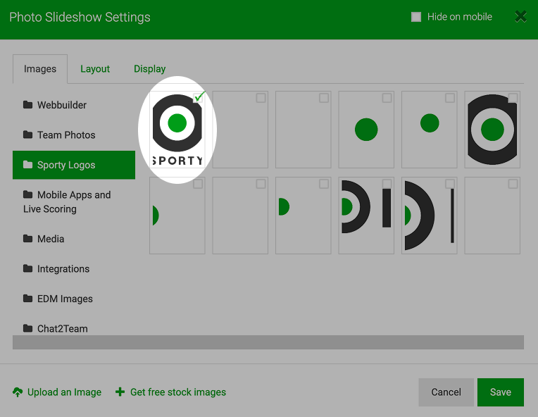Enable the Hide on mobile checkbox
This screenshot has height=417, width=538.
pyautogui.click(x=416, y=17)
